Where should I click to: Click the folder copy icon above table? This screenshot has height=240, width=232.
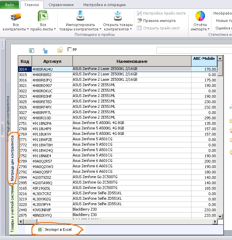click(x=60, y=50)
